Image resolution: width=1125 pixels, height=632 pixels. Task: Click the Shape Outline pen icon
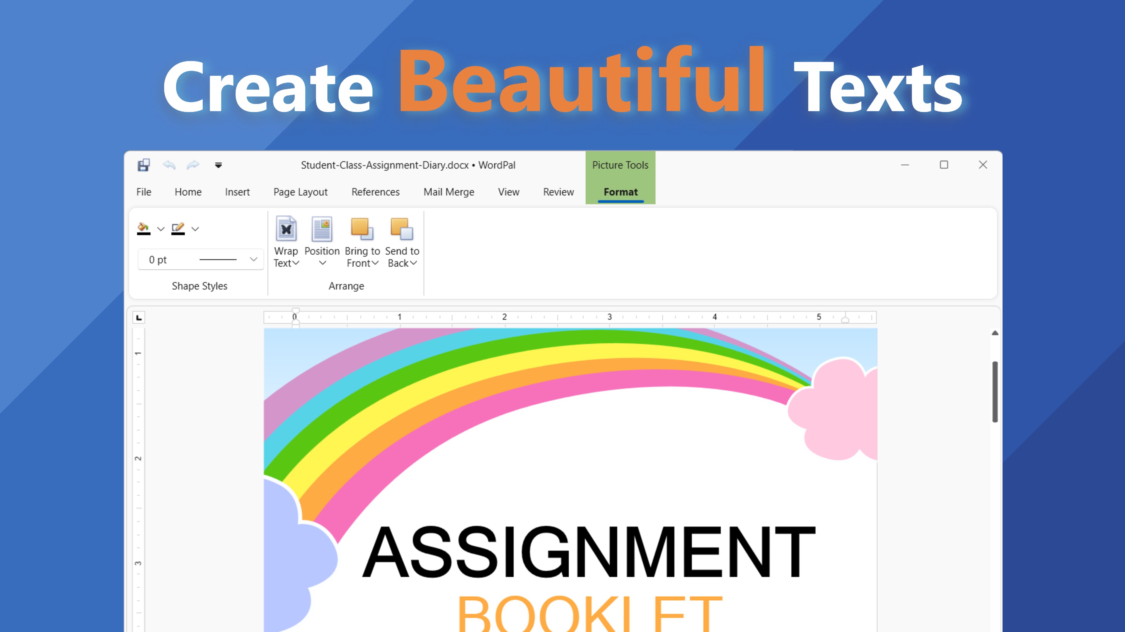pyautogui.click(x=178, y=228)
